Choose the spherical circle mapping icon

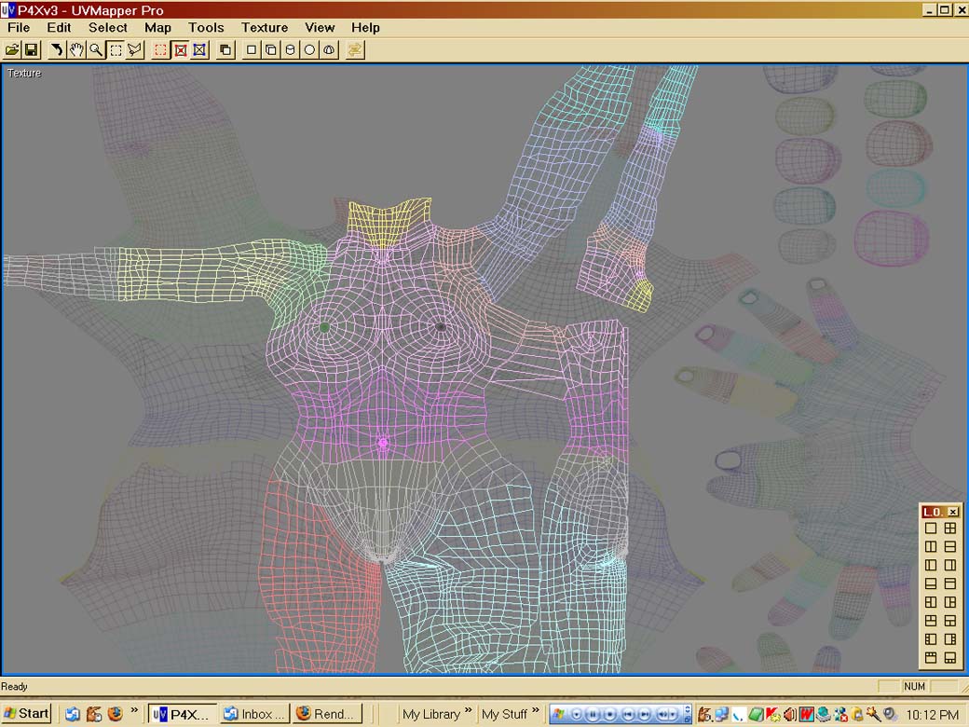310,49
